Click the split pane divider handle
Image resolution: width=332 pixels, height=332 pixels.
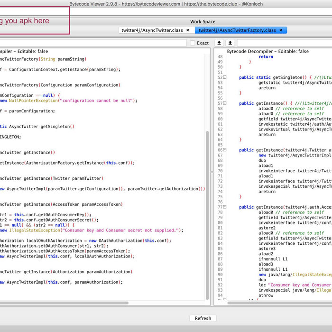(212, 172)
